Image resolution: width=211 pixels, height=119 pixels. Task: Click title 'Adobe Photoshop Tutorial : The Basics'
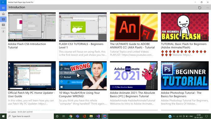pyautogui.click(x=181, y=94)
